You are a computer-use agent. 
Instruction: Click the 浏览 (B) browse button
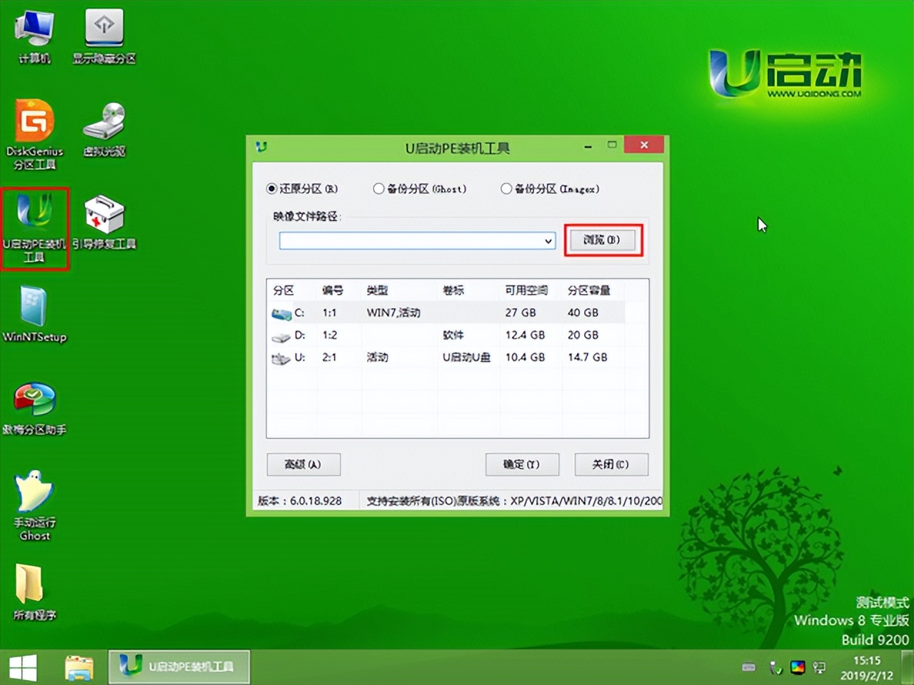(603, 240)
